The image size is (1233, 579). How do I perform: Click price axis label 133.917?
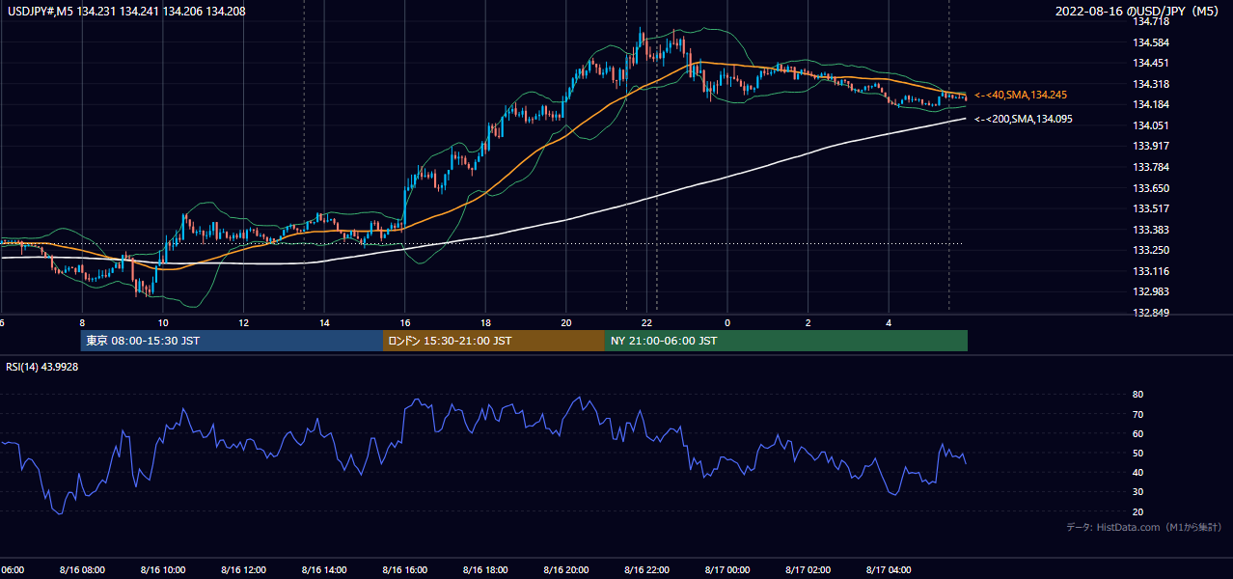pyautogui.click(x=1152, y=146)
